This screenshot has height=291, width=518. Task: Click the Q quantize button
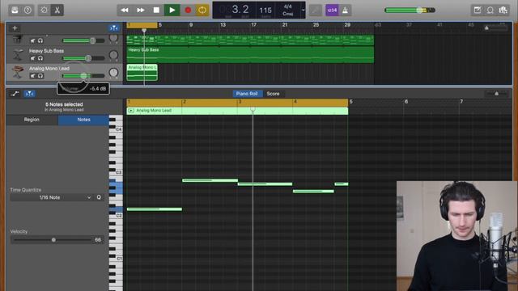99,197
